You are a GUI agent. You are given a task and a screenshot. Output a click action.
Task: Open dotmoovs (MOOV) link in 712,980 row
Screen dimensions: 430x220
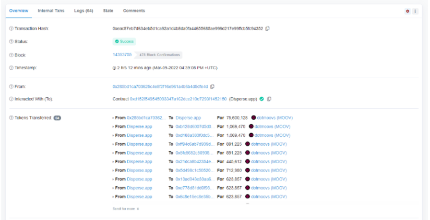(269, 170)
